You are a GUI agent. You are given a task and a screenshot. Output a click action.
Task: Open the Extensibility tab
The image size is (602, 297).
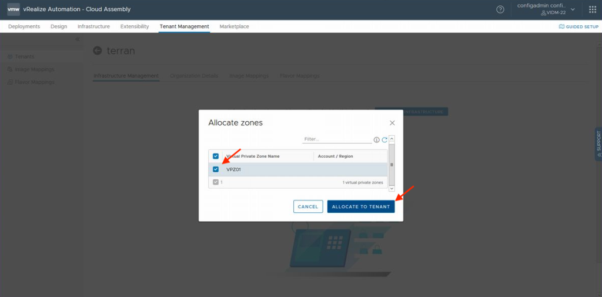(x=135, y=26)
